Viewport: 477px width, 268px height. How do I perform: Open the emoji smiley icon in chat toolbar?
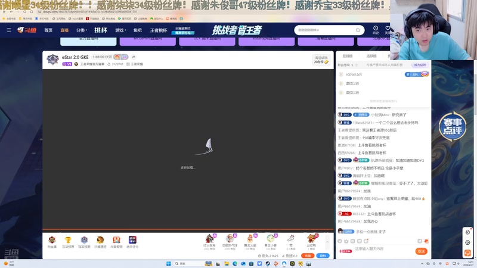340,241
